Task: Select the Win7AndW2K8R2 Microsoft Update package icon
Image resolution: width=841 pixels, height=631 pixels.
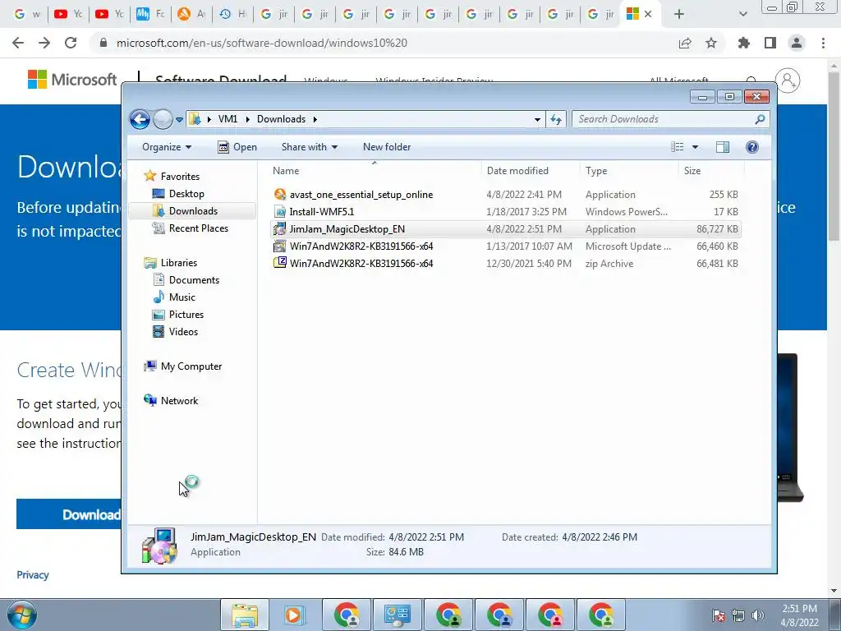Action: tap(279, 246)
